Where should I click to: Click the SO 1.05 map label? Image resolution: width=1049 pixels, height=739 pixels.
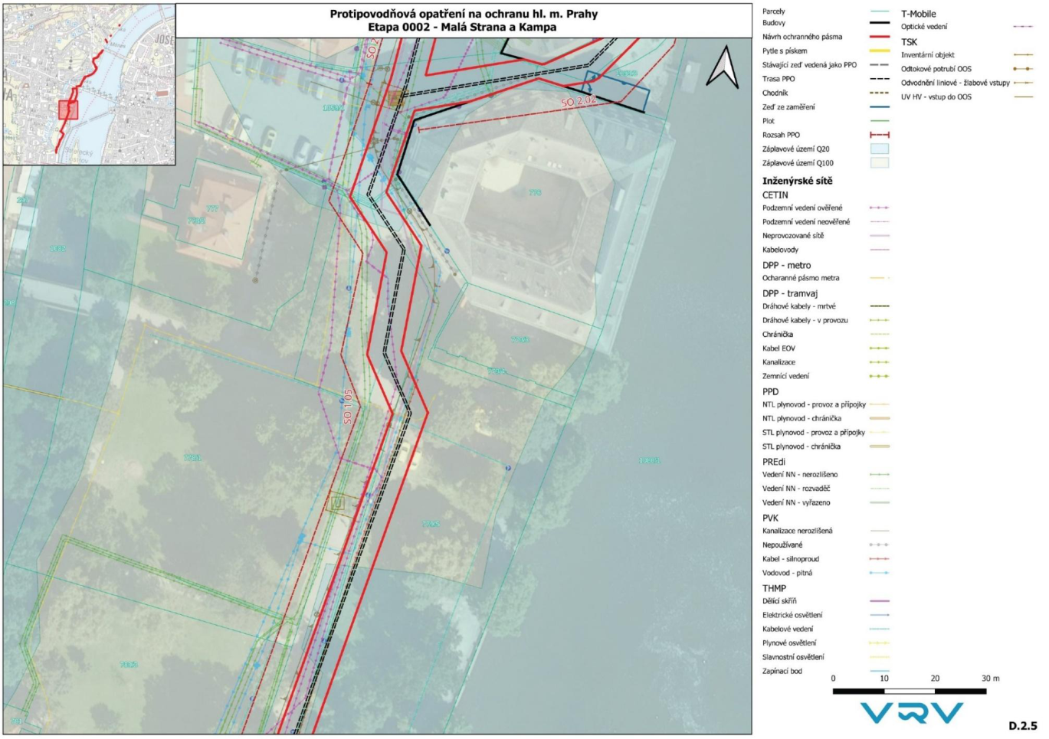[x=347, y=406]
